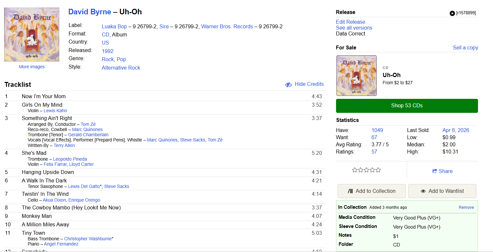Open the main Uh-Oh album cover image

32,34
